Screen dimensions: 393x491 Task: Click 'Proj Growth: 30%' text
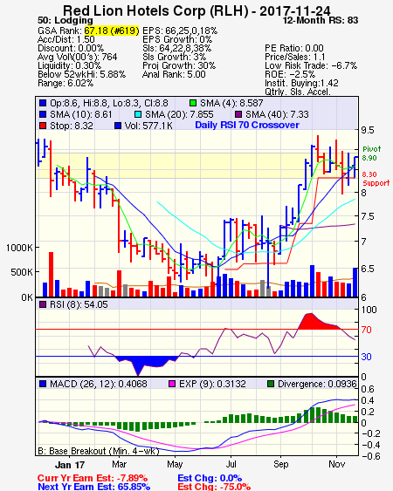179,65
